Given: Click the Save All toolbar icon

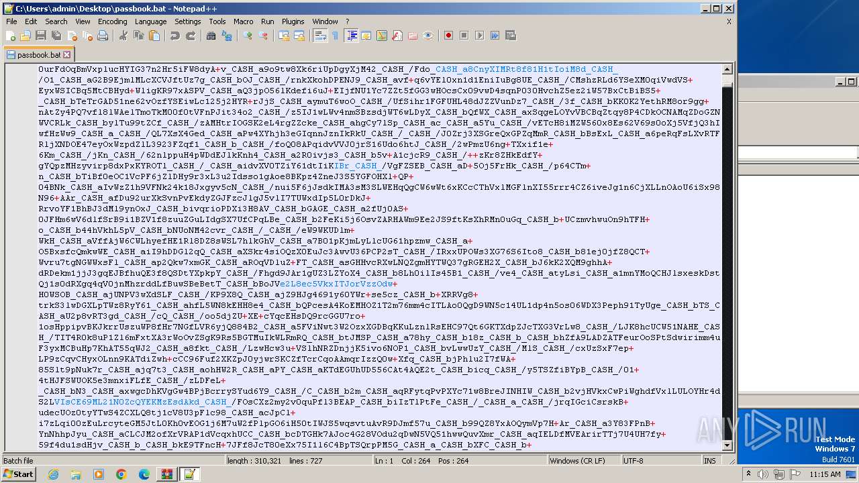Looking at the screenshot, I should (x=56, y=36).
